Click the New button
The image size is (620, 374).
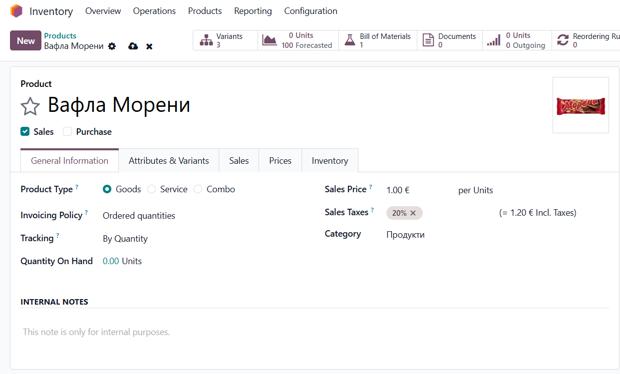pos(25,40)
